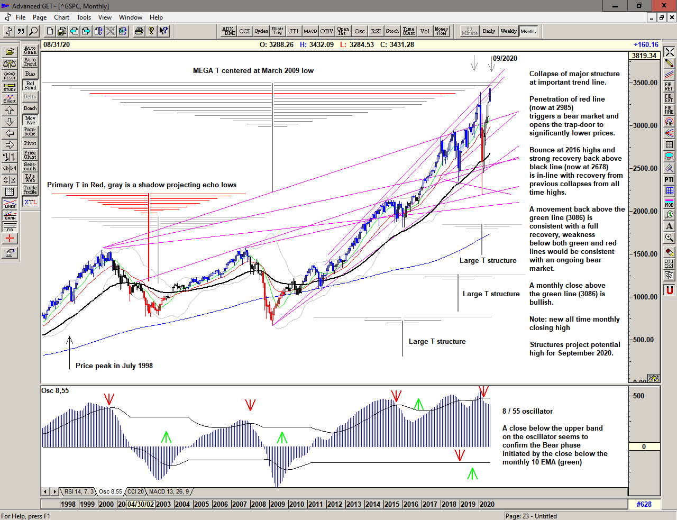Toggle the Bol Band indicator

(30, 85)
